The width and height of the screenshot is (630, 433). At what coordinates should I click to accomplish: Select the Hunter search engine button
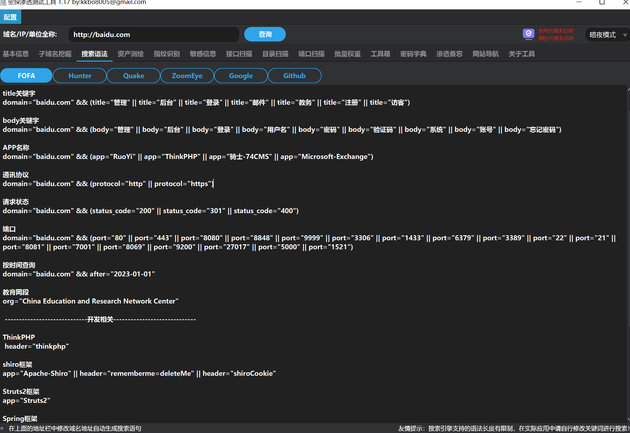(80, 76)
